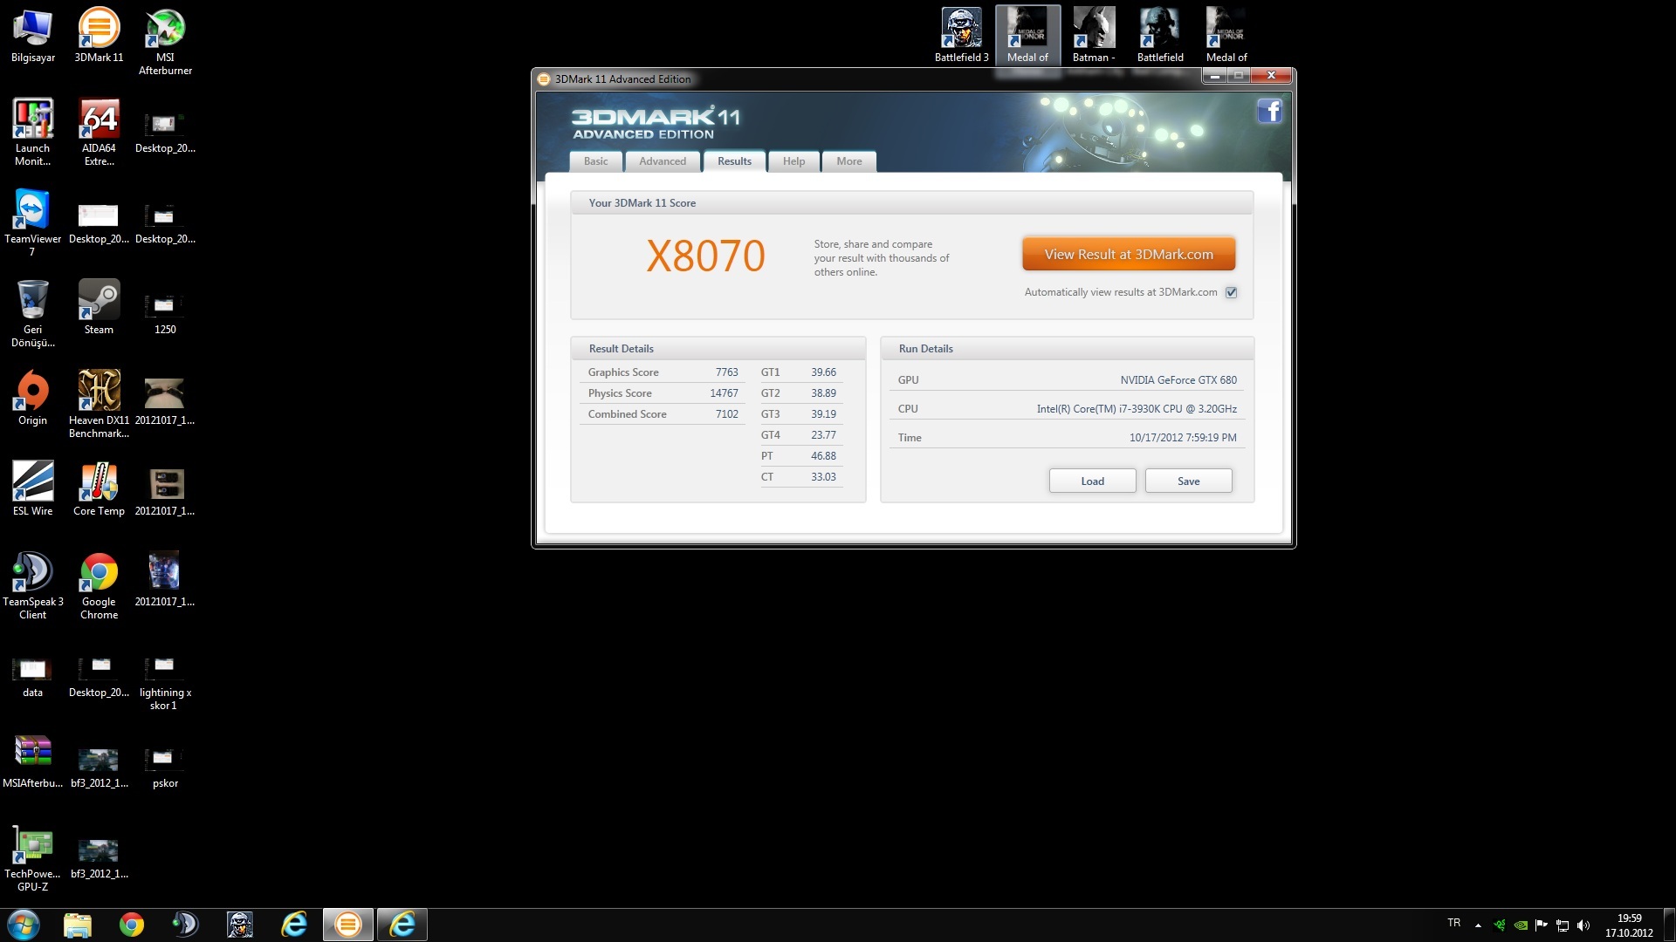
Task: Open the MSIAfterburner archive file icon
Action: click(32, 761)
